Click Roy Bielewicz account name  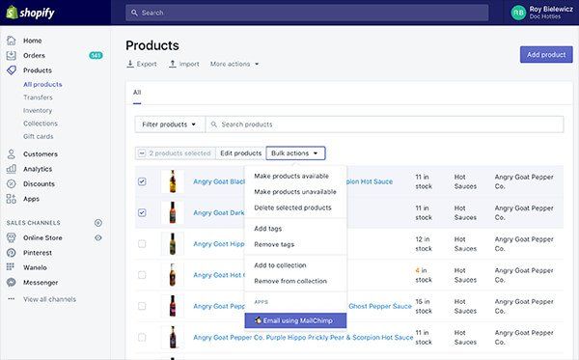tap(551, 9)
